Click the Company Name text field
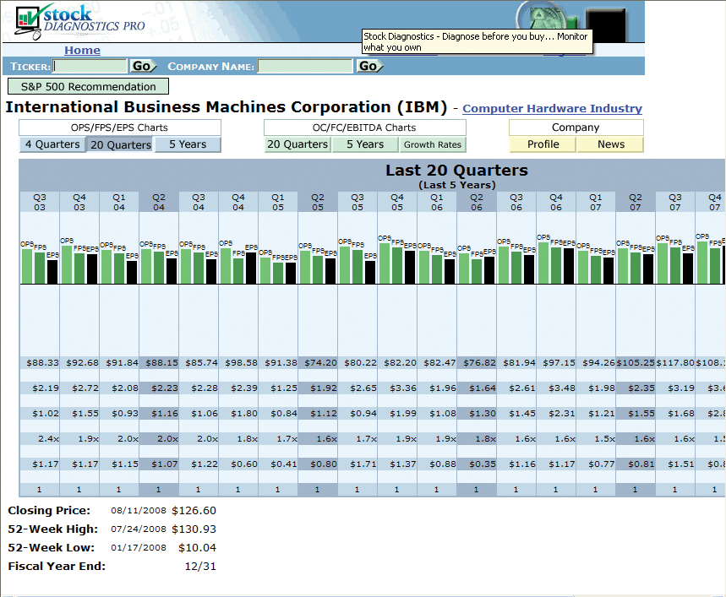Image resolution: width=726 pixels, height=597 pixels. click(x=305, y=66)
